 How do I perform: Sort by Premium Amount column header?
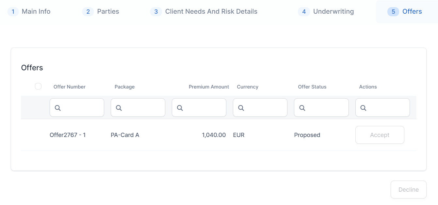tap(209, 87)
